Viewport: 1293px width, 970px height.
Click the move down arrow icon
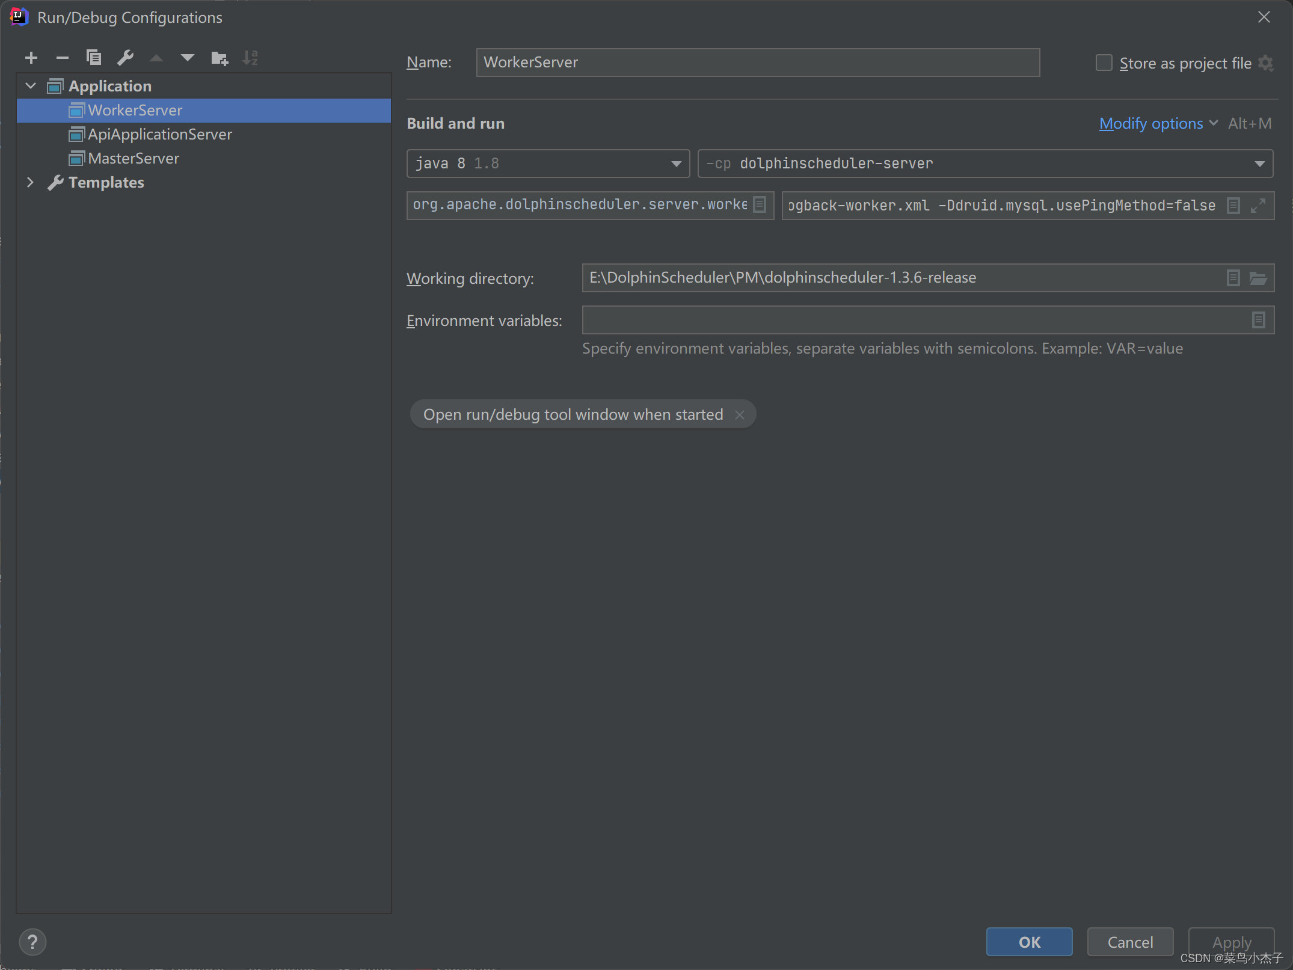click(x=188, y=58)
